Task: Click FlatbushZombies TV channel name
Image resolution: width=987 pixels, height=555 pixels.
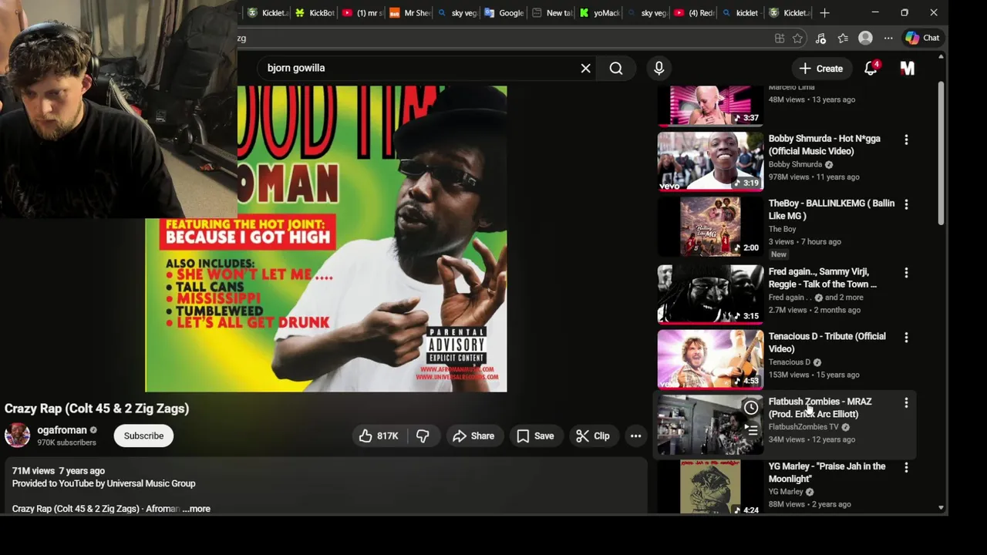Action: tap(803, 427)
